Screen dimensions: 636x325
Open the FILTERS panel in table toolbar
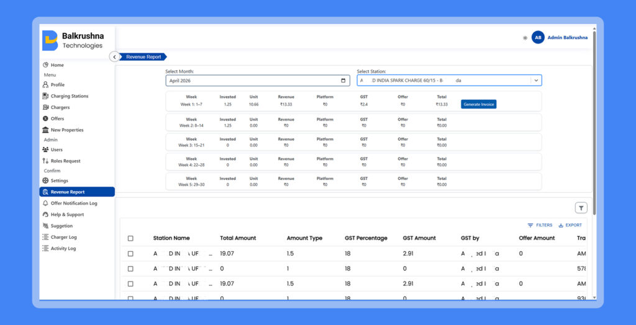pyautogui.click(x=540, y=225)
